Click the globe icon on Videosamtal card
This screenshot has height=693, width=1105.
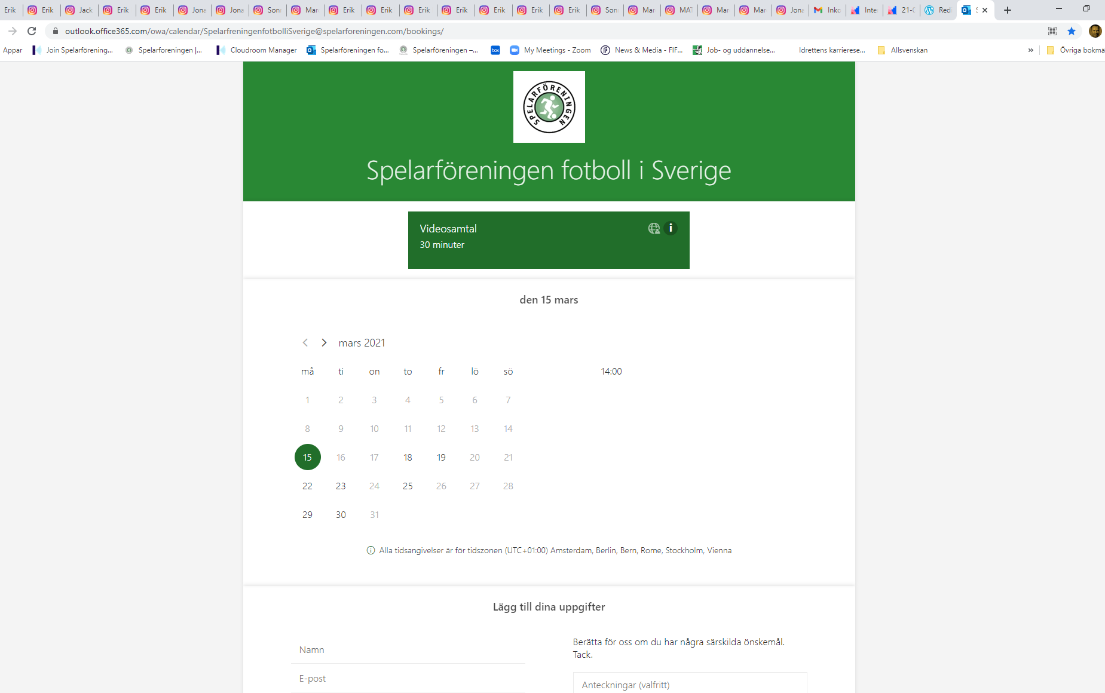654,228
